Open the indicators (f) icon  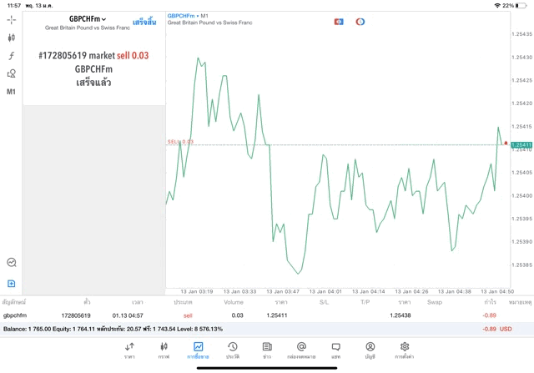[x=11, y=55]
